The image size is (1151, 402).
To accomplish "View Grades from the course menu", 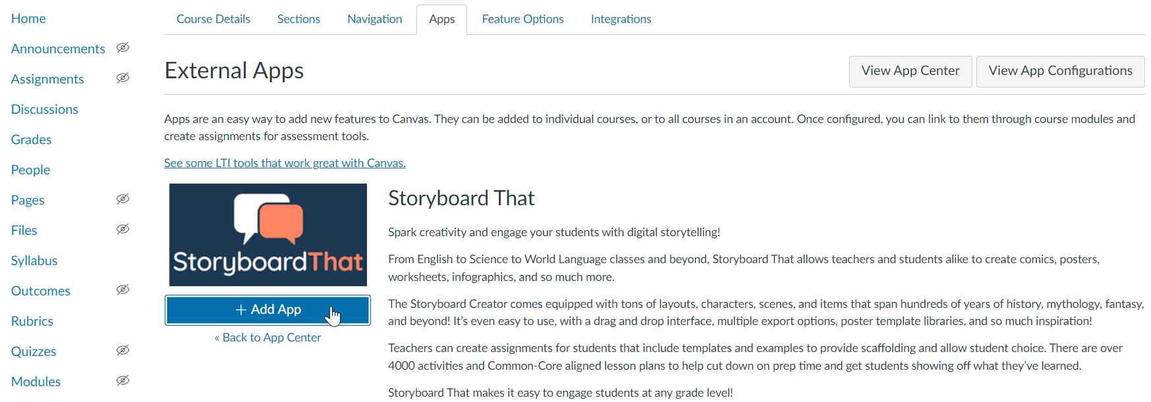I will 31,139.
